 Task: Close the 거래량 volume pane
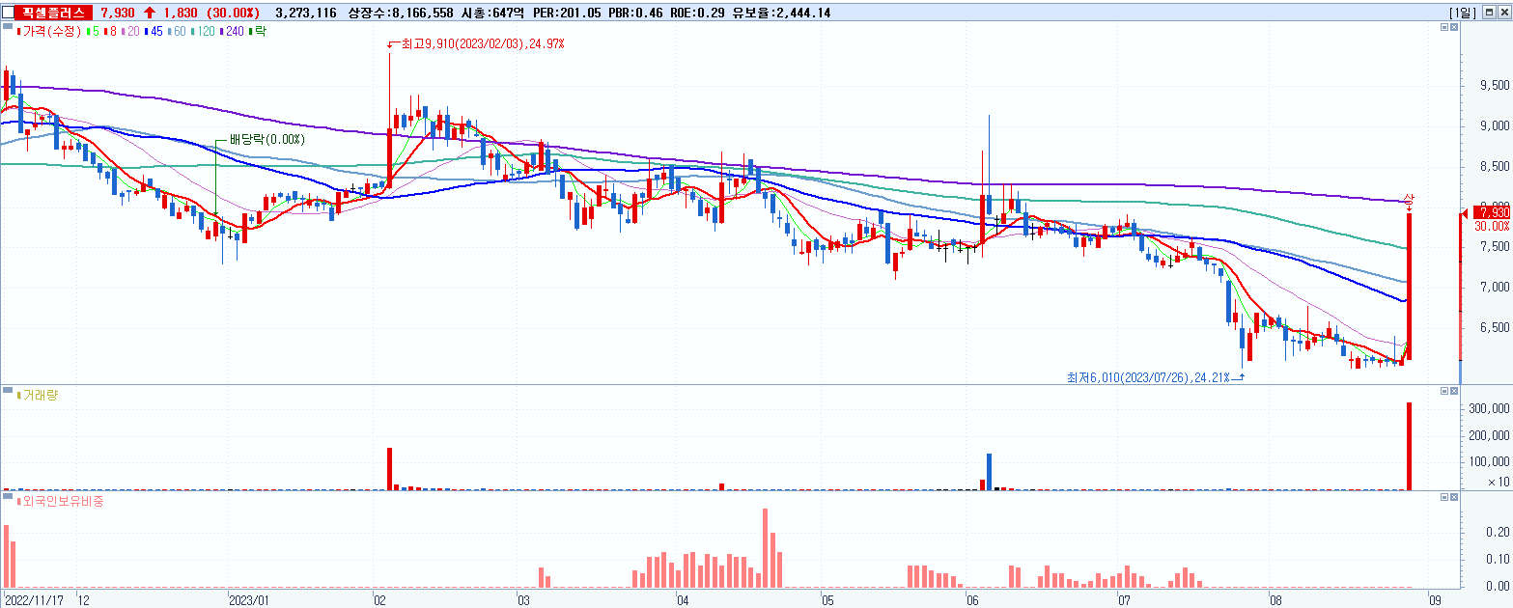1454,391
